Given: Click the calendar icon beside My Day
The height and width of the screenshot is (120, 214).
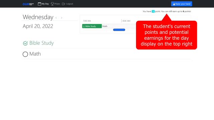Looking at the screenshot, I should tap(39, 4).
